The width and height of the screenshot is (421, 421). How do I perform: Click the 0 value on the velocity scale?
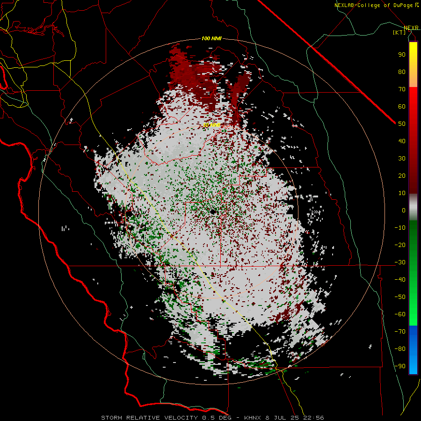[x=404, y=210]
